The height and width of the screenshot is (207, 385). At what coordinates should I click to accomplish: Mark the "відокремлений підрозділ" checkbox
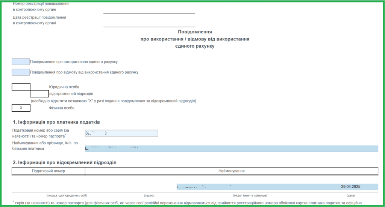(x=39, y=94)
